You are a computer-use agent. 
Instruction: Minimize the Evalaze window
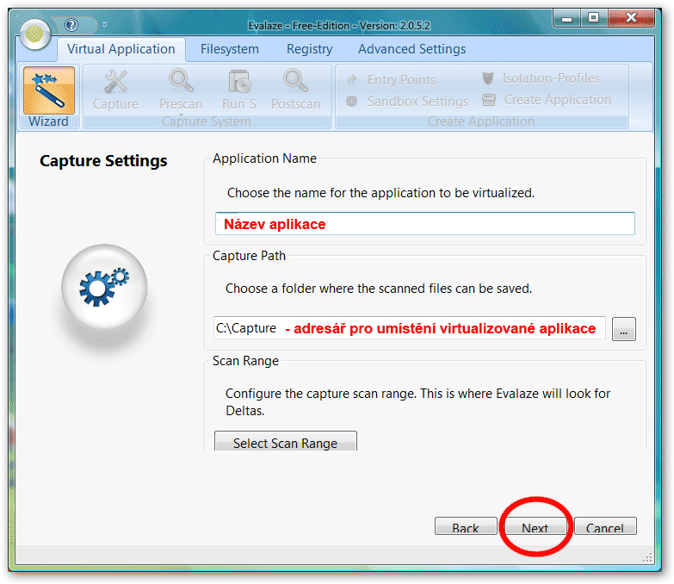pyautogui.click(x=567, y=17)
